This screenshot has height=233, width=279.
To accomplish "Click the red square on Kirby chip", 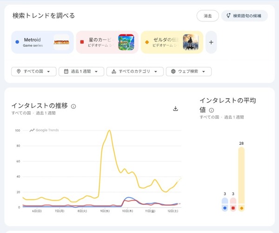I will click(x=82, y=42).
